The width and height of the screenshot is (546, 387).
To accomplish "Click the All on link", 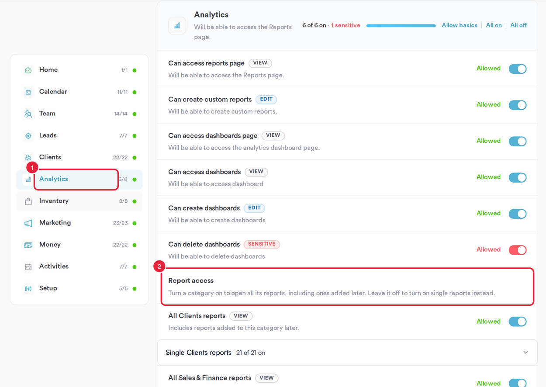I will coord(494,25).
